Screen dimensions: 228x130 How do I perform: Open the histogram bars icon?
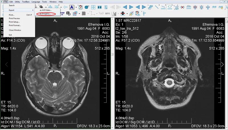click(x=114, y=14)
